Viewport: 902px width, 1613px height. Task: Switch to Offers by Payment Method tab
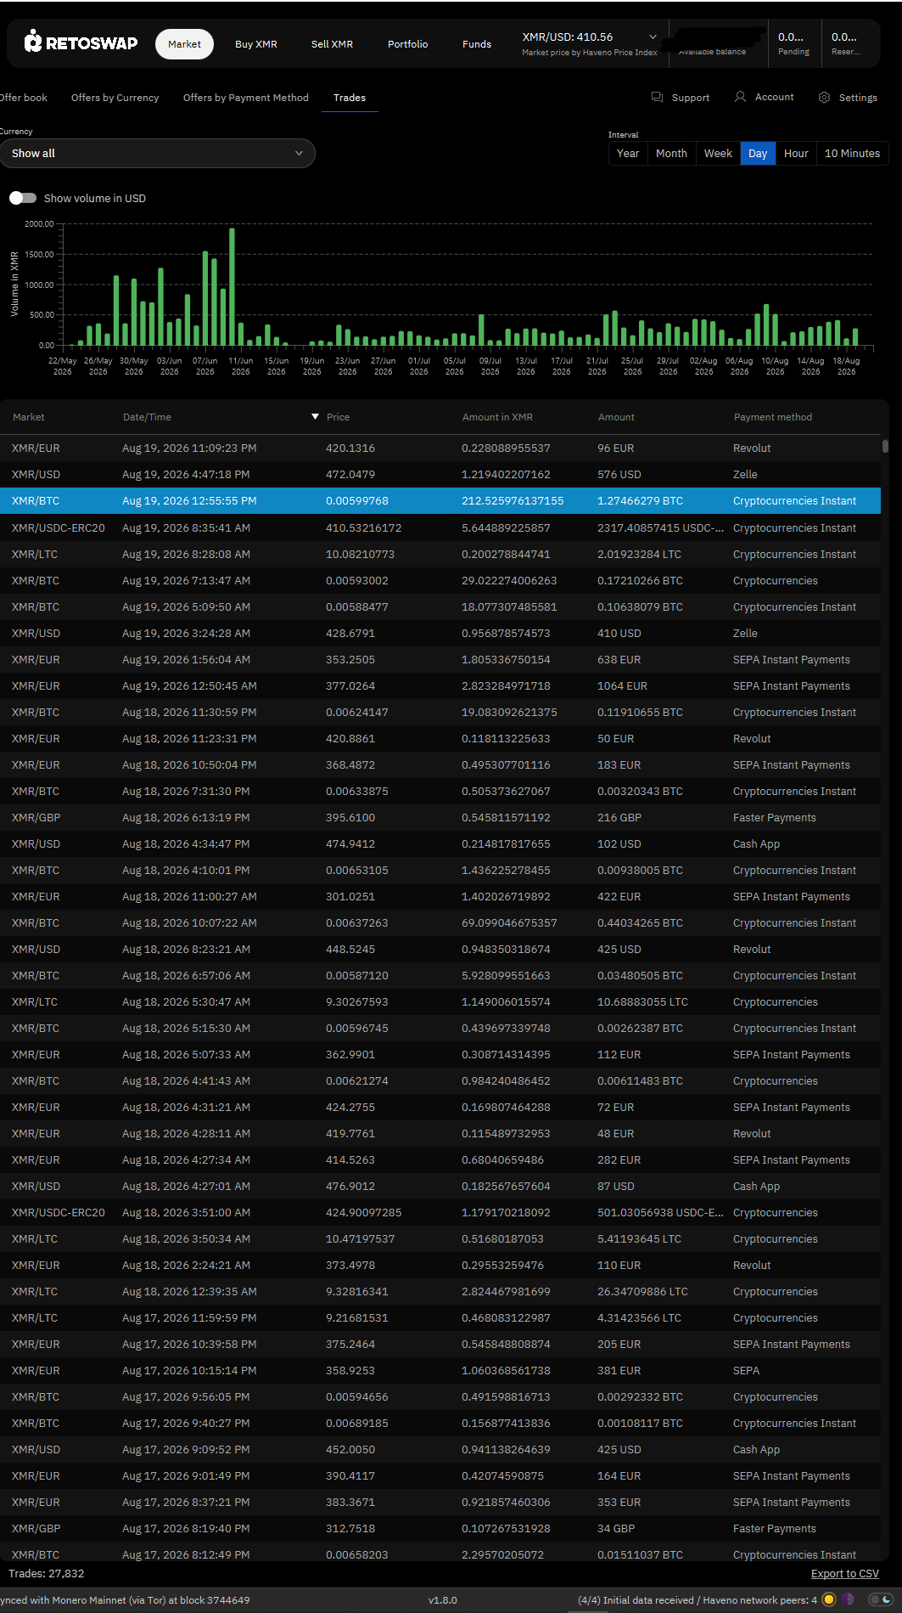[246, 98]
